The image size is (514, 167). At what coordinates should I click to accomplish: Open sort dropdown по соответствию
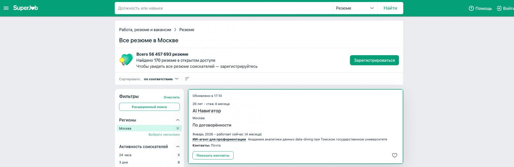click(161, 79)
